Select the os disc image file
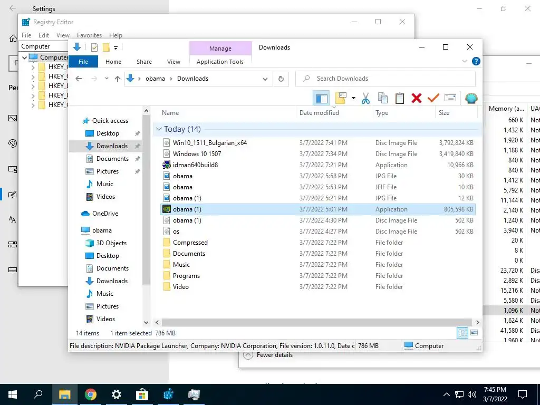Screen dimensions: 540x405 pyautogui.click(x=318, y=232)
